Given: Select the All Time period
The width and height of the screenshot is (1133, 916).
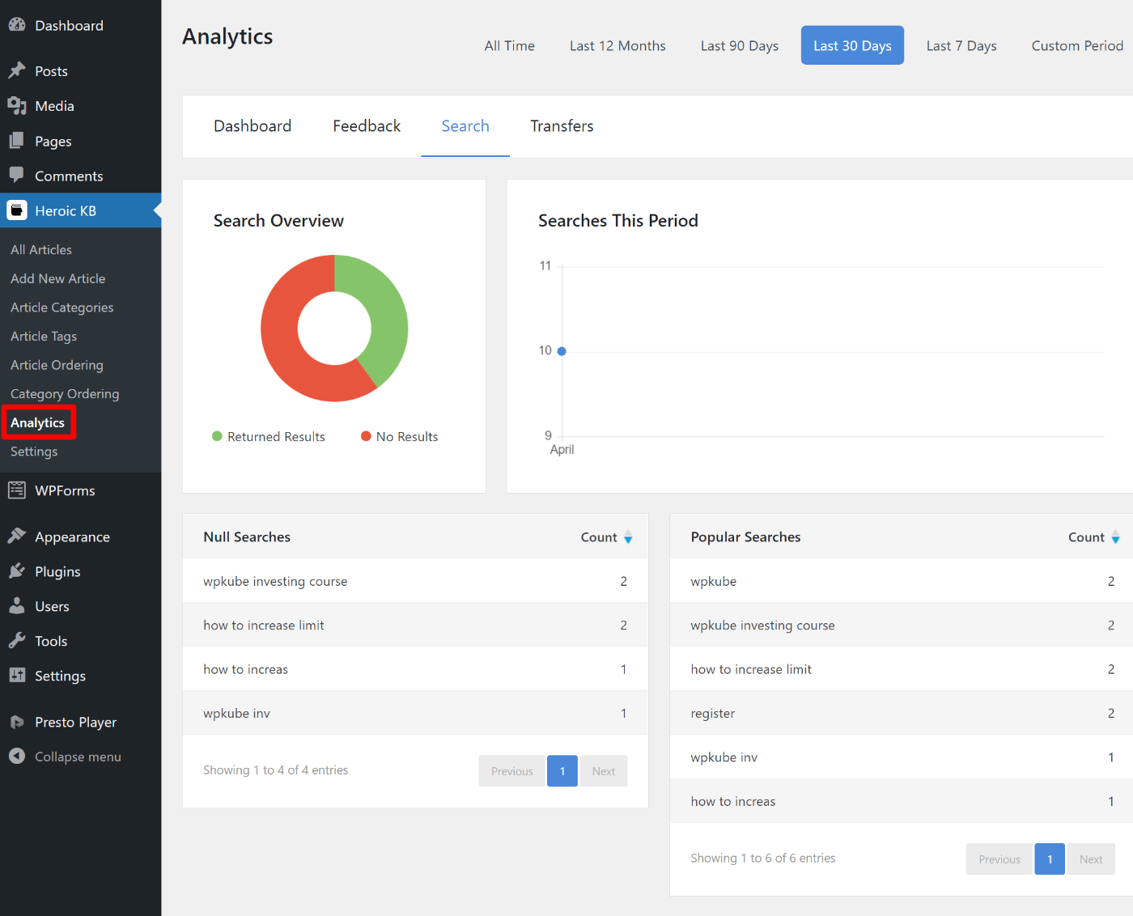Looking at the screenshot, I should [510, 45].
